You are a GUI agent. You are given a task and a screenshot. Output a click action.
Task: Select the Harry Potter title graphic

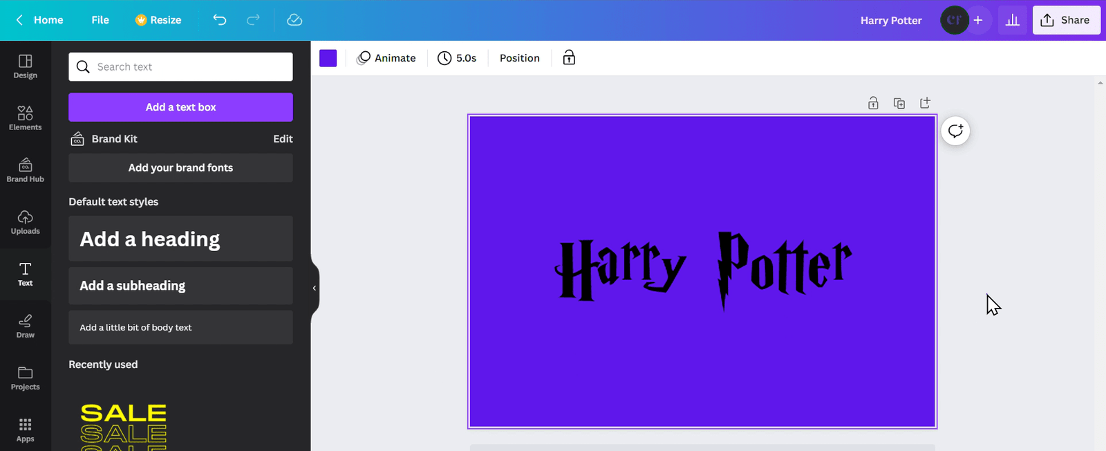tap(703, 270)
